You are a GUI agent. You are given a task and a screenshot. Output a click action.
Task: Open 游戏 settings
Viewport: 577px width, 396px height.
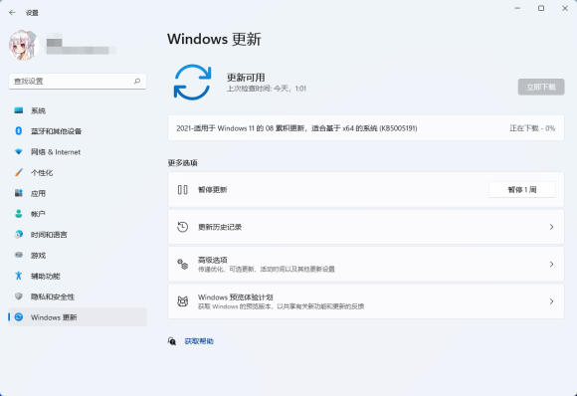(x=78, y=255)
